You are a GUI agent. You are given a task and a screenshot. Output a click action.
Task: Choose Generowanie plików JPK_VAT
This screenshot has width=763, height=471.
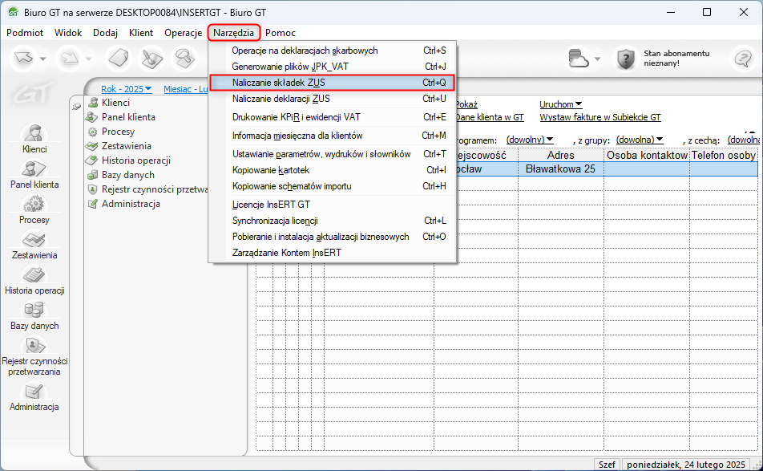(332, 67)
